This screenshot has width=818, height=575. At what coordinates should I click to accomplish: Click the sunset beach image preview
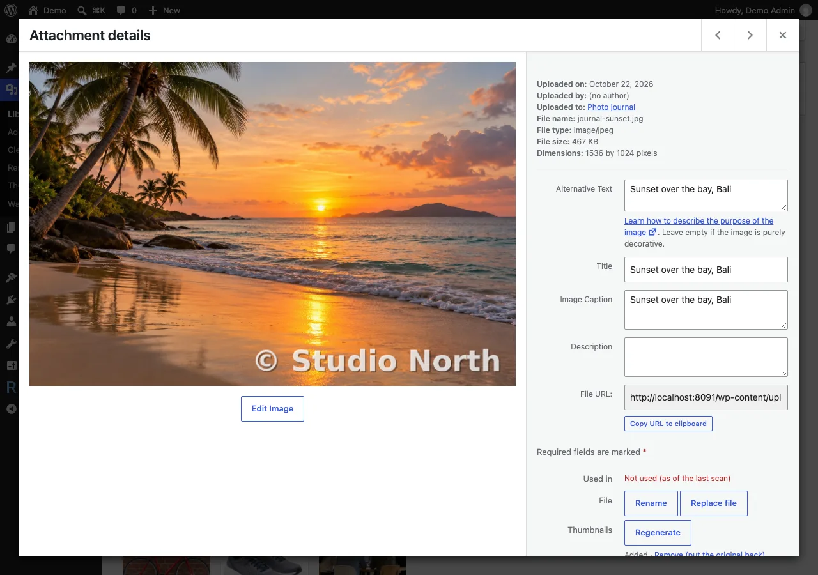[x=272, y=224]
